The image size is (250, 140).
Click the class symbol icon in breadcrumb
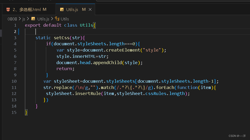click(x=57, y=19)
